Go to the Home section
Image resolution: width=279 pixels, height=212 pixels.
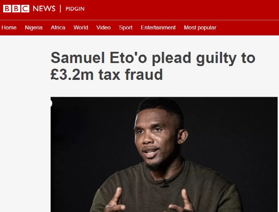[x=9, y=28]
